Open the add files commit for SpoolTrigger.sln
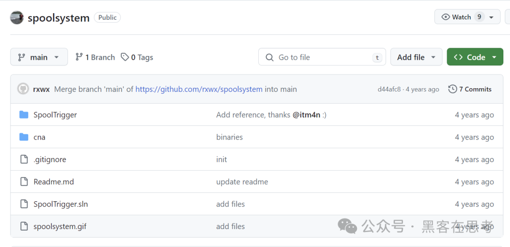The height and width of the screenshot is (247, 510). (230, 204)
